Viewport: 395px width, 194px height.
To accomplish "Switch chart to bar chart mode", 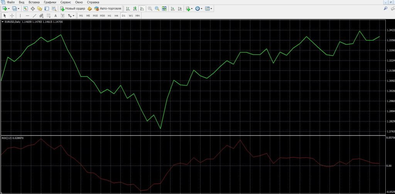I will click(x=128, y=8).
